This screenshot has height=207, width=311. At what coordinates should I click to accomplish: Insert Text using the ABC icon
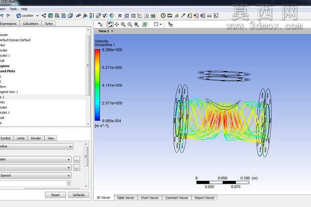point(79,16)
